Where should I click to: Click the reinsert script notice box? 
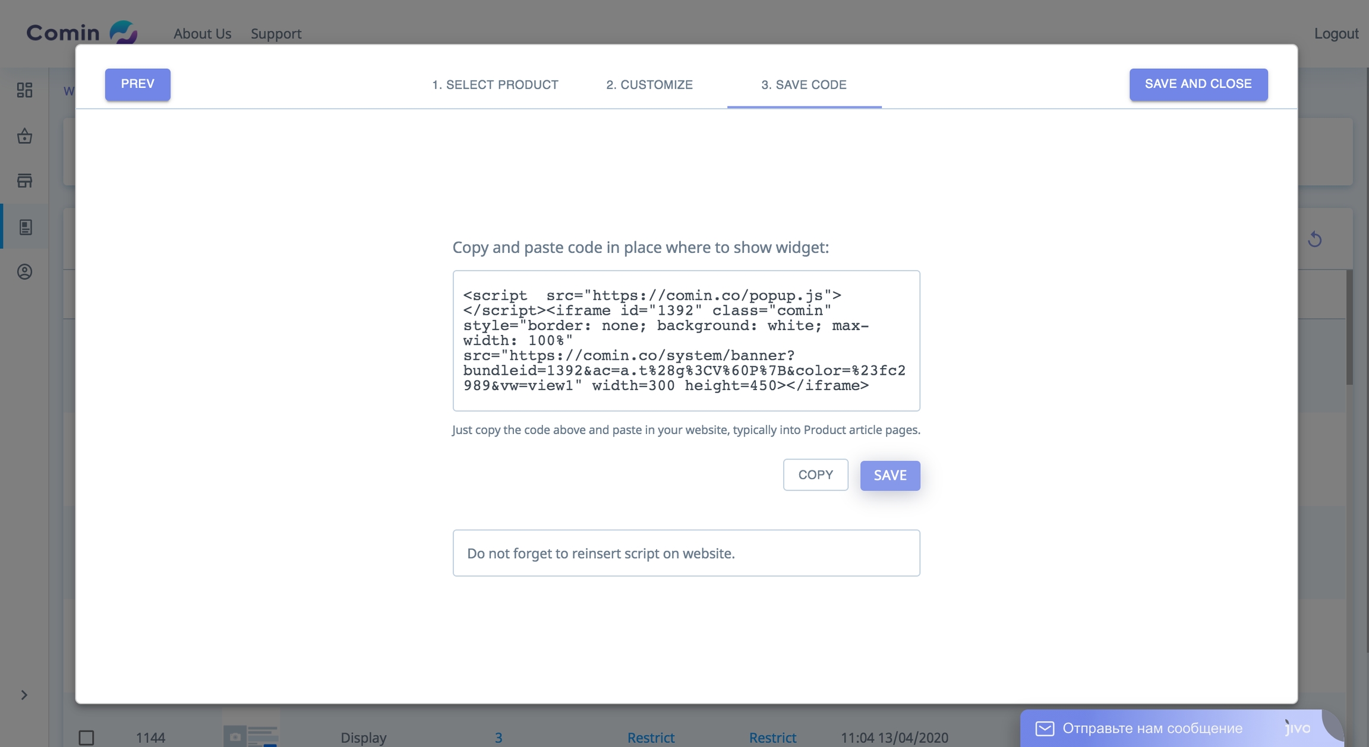point(686,553)
